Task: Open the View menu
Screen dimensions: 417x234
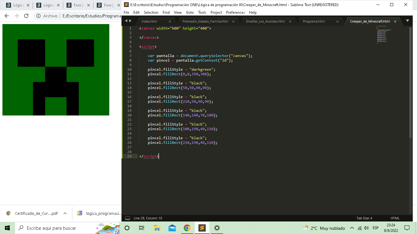Action: [x=178, y=12]
